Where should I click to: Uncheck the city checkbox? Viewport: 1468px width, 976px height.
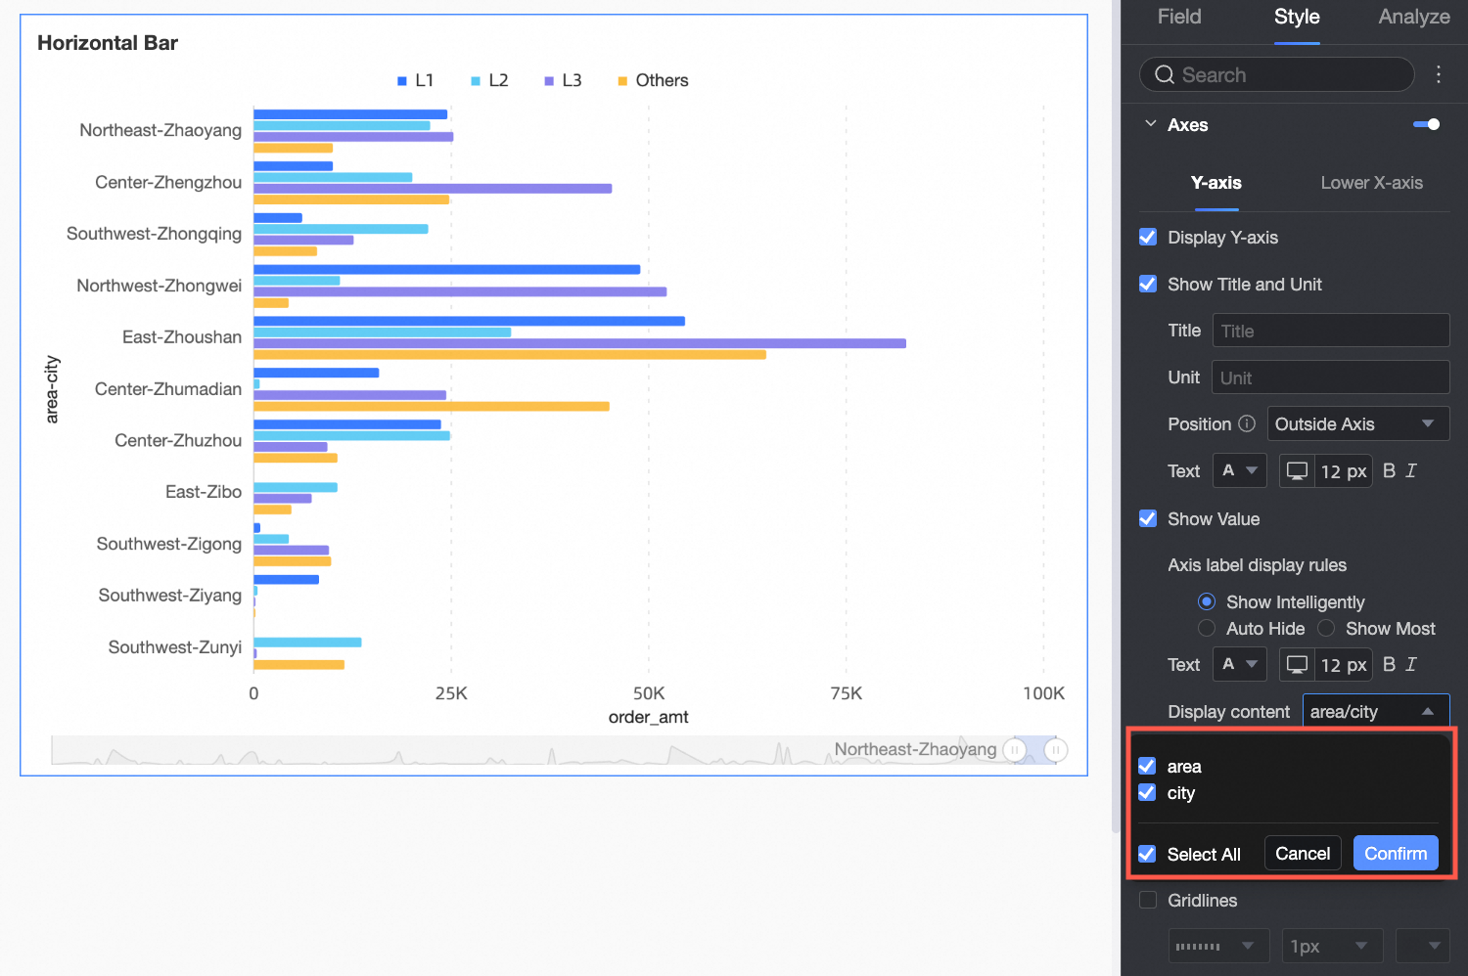pos(1147,792)
